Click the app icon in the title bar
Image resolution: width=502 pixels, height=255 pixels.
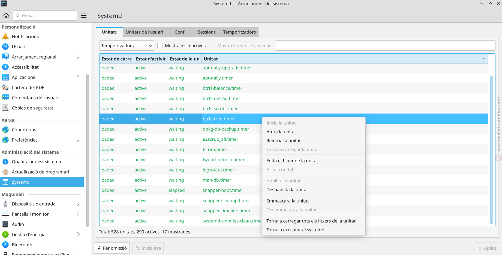point(4,4)
